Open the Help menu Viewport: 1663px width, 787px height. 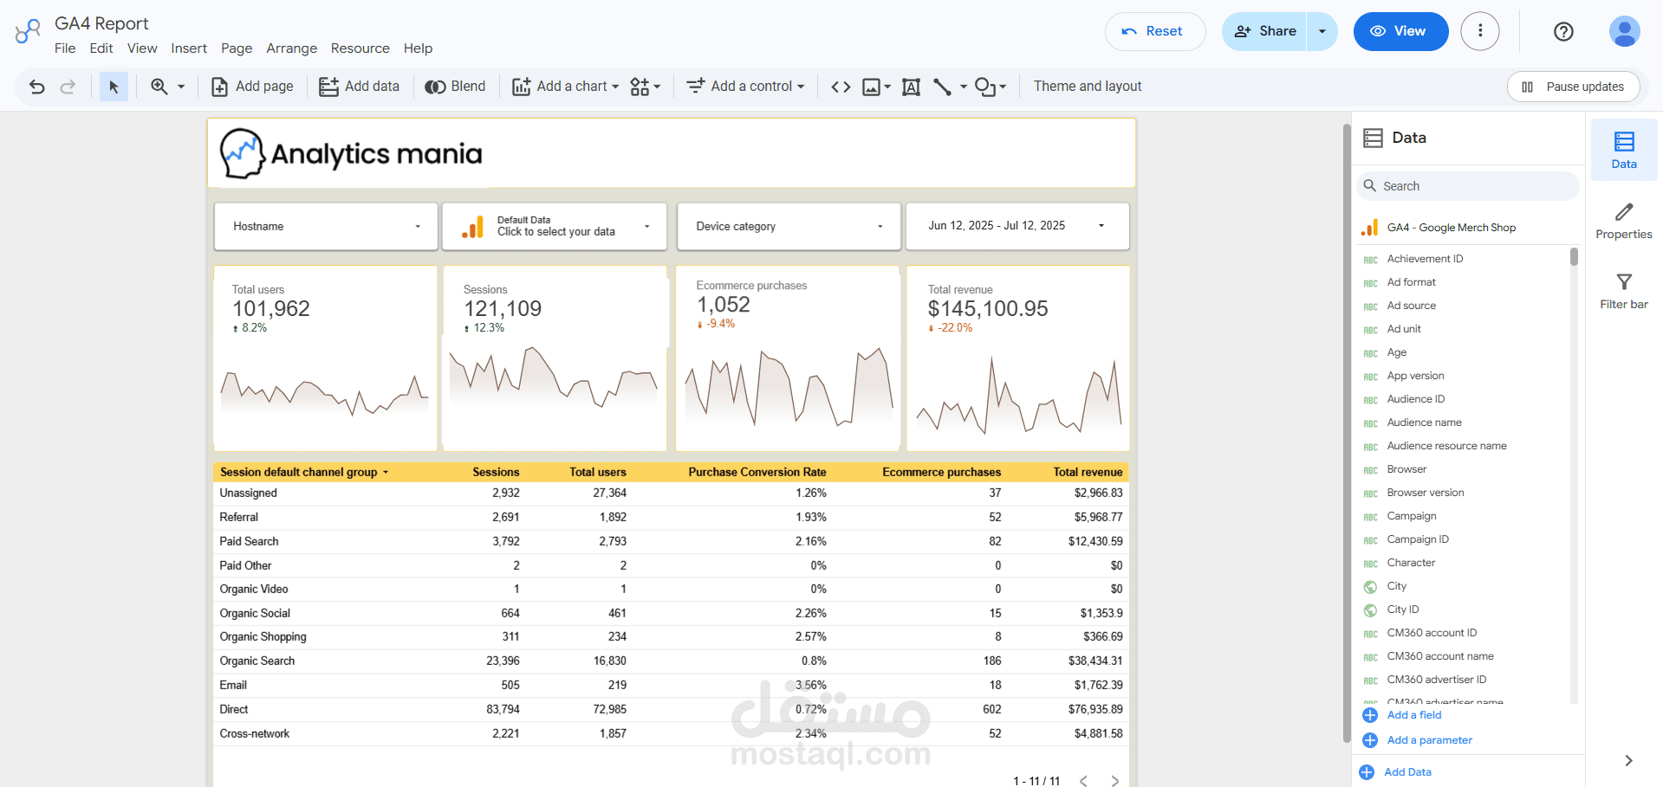click(x=418, y=48)
